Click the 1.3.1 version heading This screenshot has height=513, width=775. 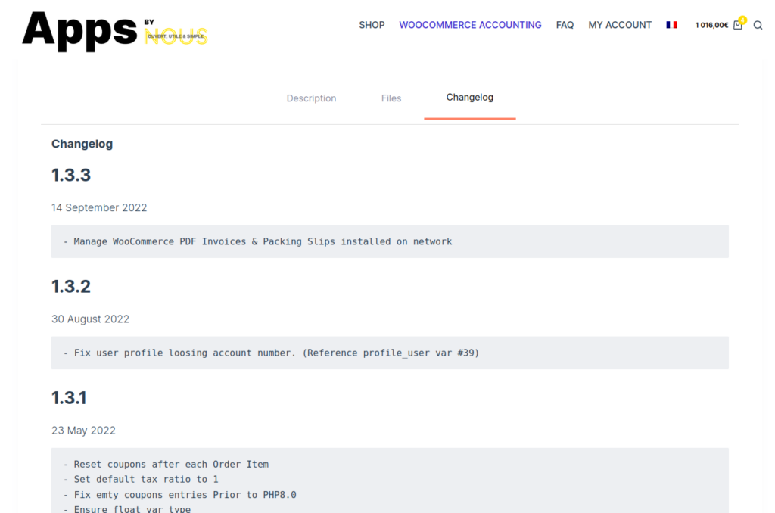(x=71, y=397)
